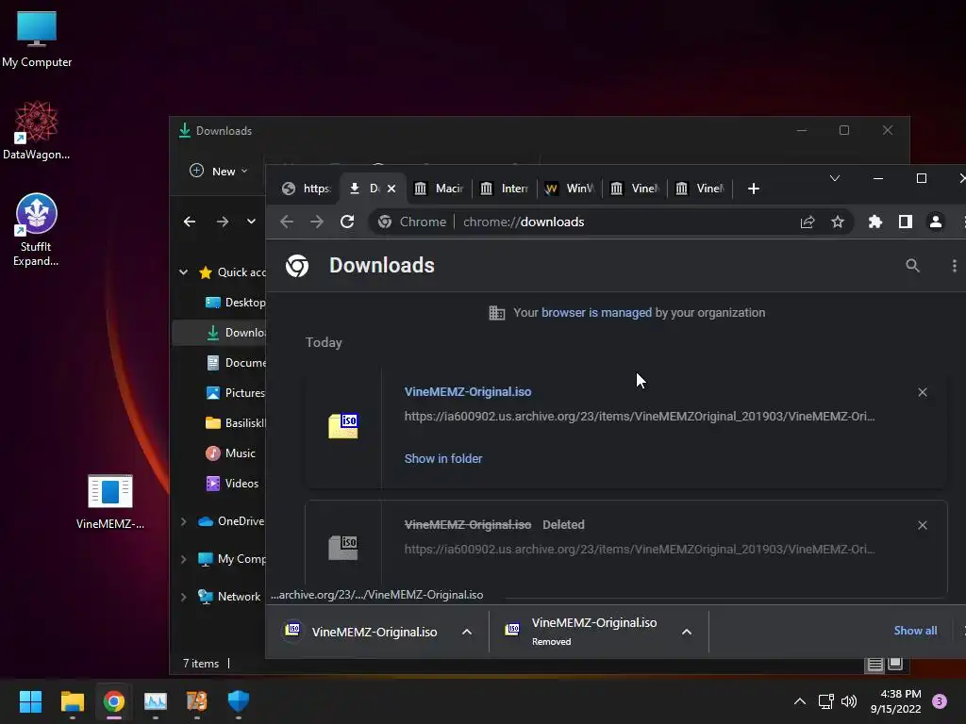Open the Downloads page three-dot menu
This screenshot has width=966, height=724.
click(x=955, y=265)
